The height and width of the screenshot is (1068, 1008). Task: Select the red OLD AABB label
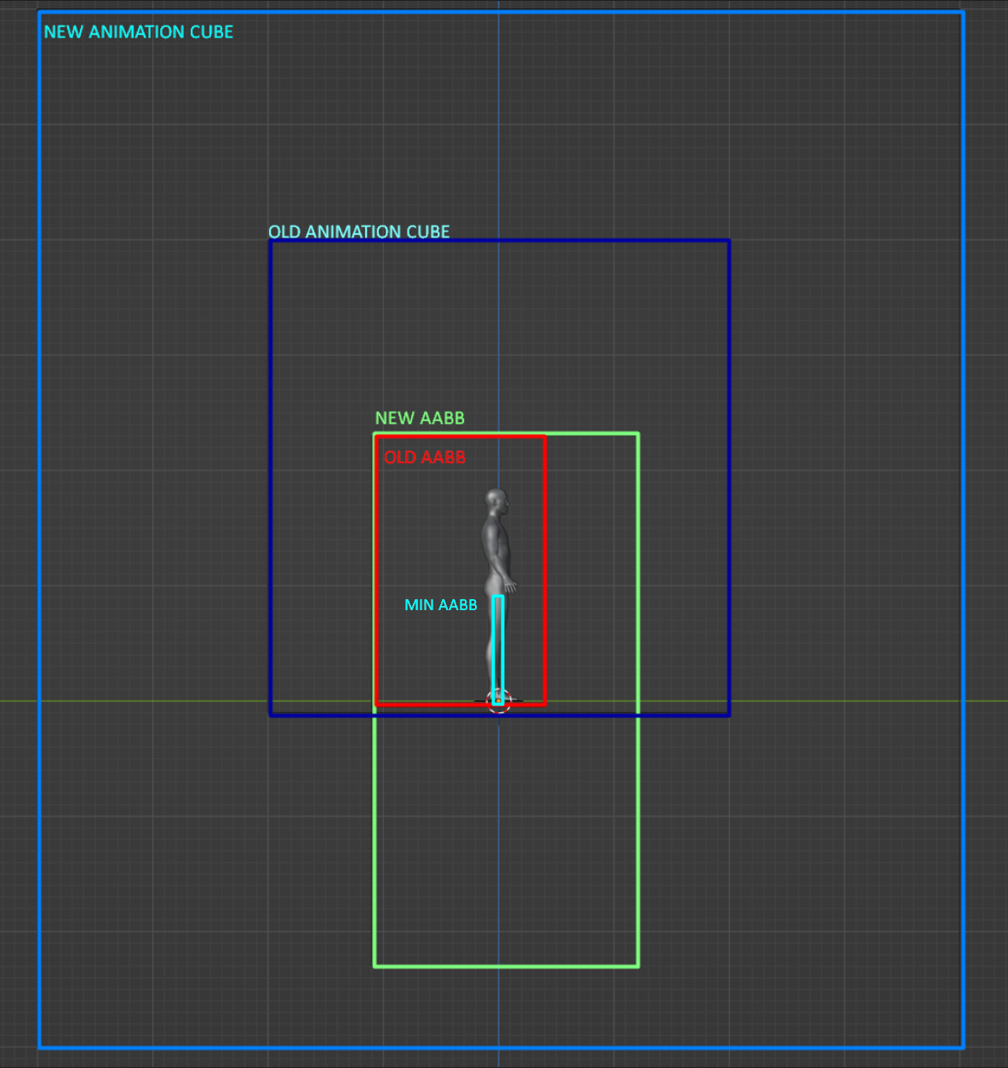pyautogui.click(x=424, y=457)
